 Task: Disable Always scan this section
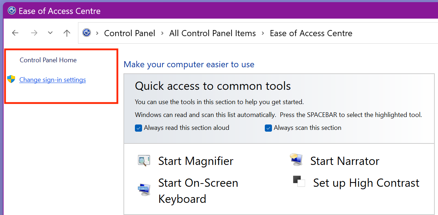coord(268,128)
